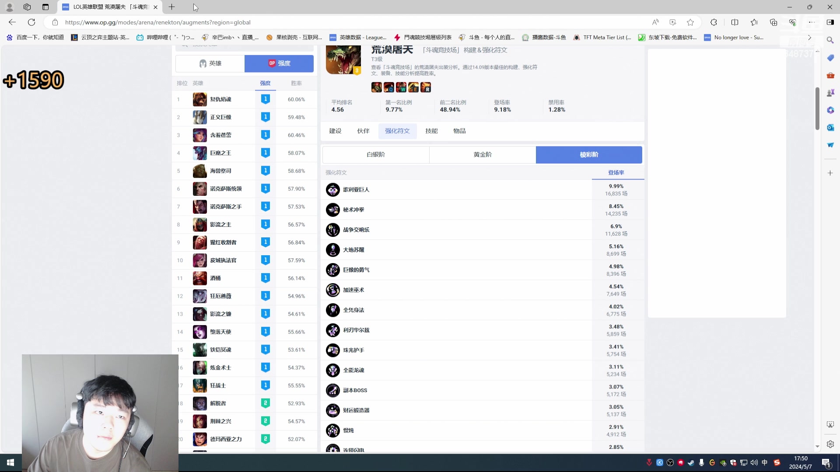This screenshot has height=472, width=840.
Task: Favorite this page with the star icon
Action: [690, 22]
